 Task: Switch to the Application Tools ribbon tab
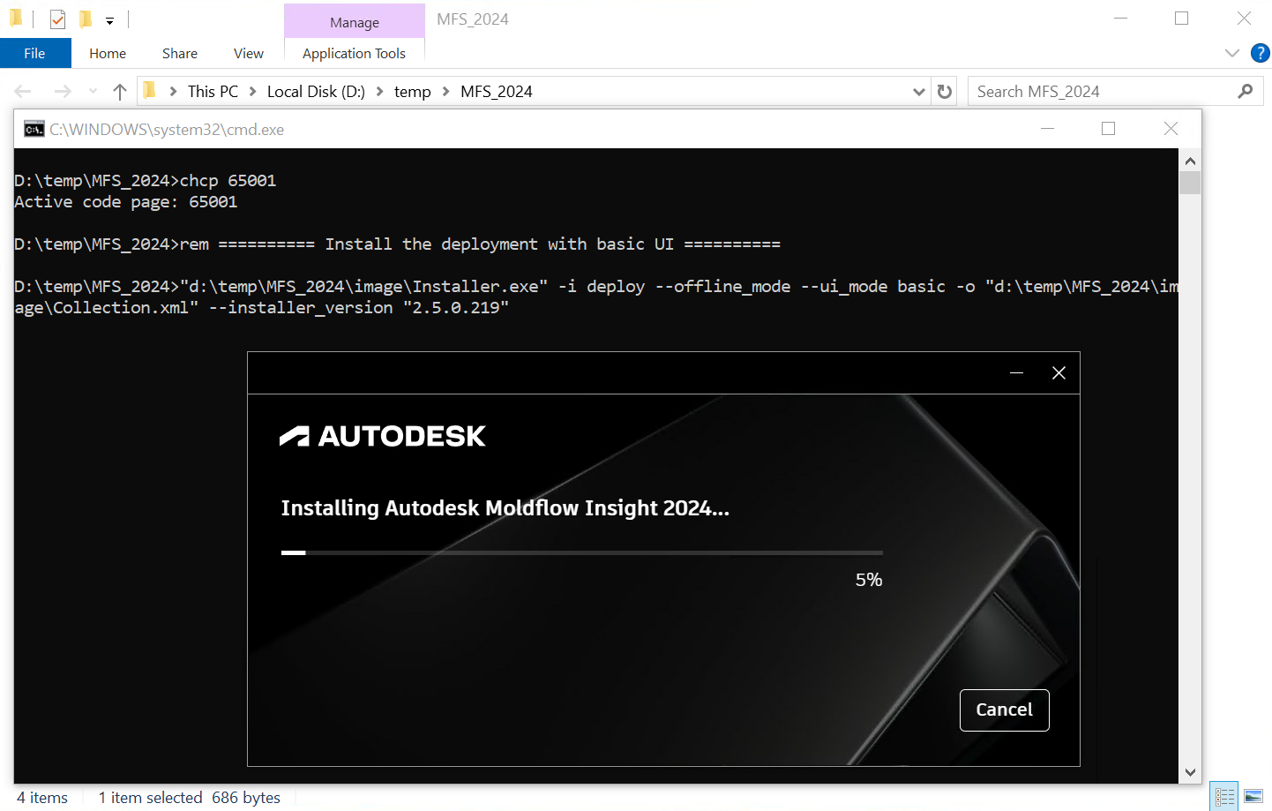354,53
